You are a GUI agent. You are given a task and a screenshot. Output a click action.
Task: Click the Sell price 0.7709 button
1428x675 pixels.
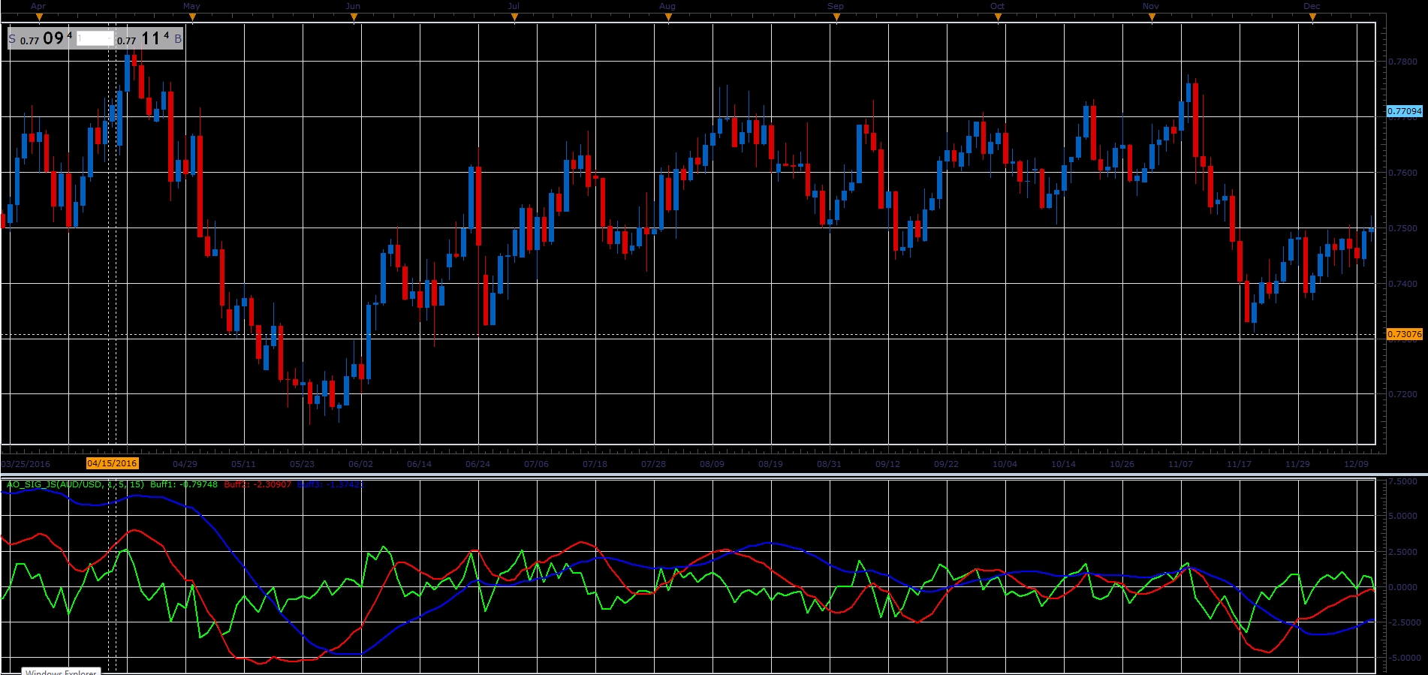point(41,38)
